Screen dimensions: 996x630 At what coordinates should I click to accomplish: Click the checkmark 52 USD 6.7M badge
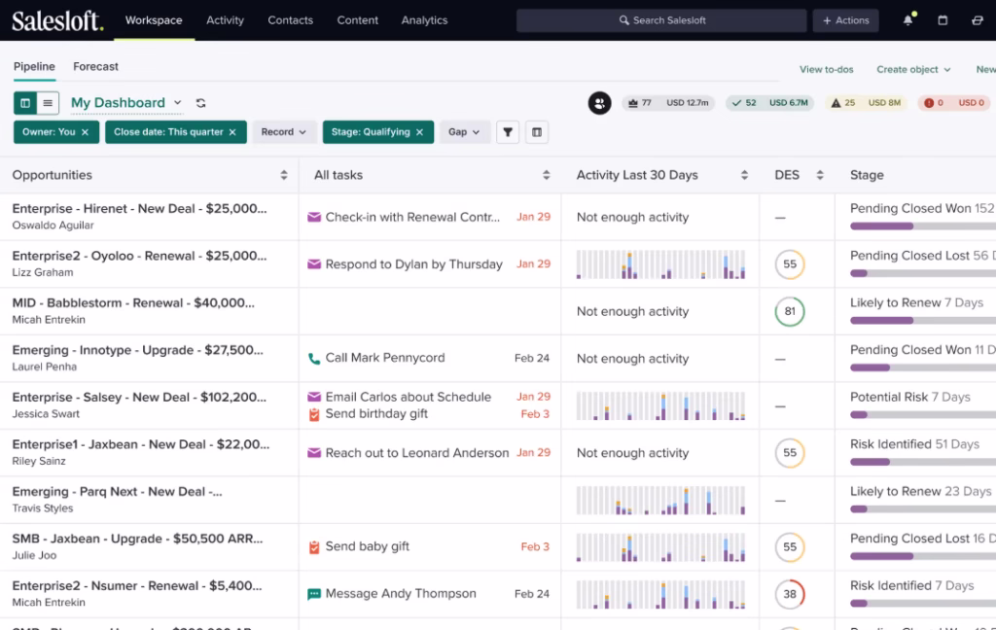[x=770, y=103]
